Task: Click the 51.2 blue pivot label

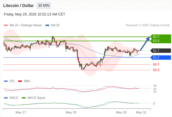Action: pos(161,57)
